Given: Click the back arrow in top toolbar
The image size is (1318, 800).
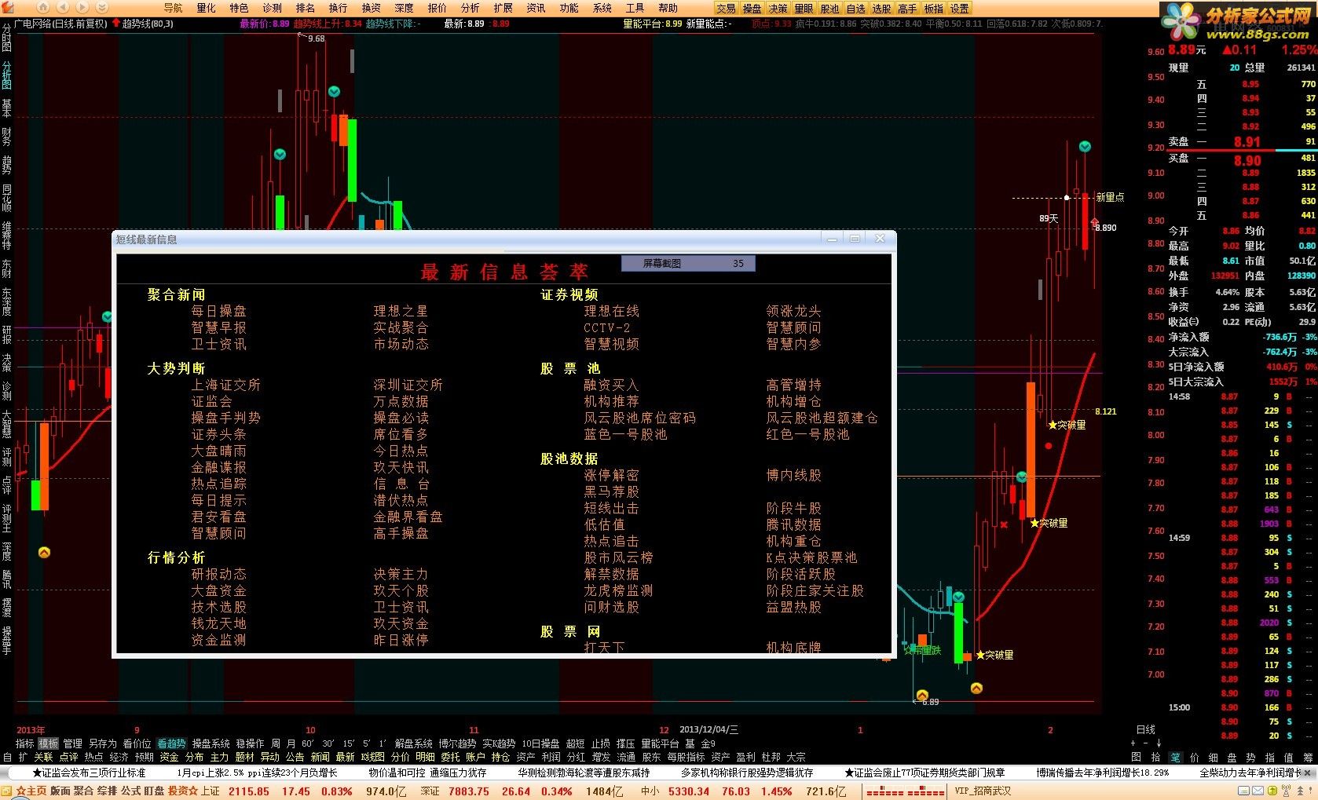Looking at the screenshot, I should [x=61, y=7].
